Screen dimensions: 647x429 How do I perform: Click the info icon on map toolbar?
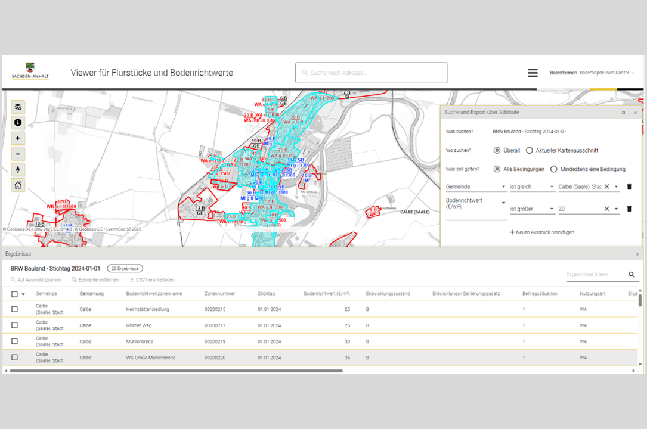pyautogui.click(x=18, y=123)
